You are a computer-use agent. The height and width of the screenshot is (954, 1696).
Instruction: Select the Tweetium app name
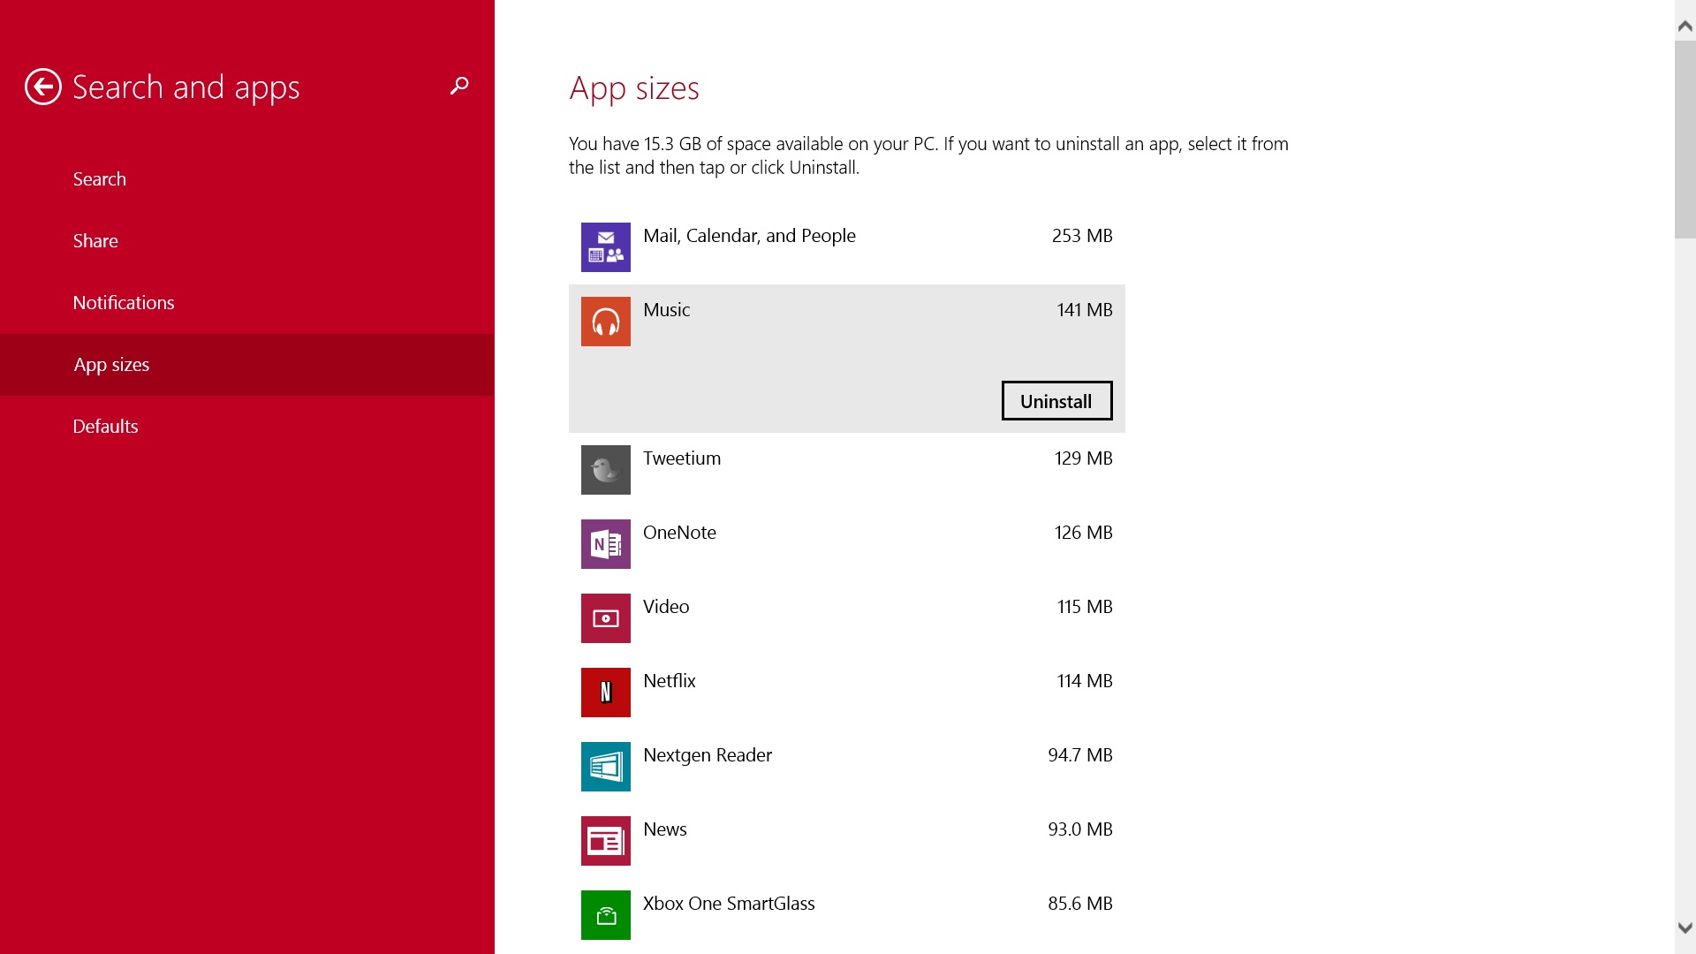682,458
